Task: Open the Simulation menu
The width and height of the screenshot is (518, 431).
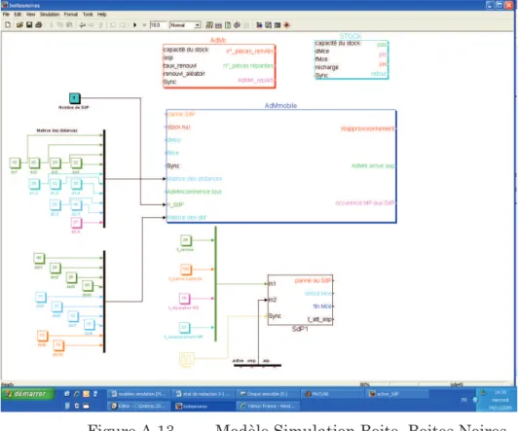Action: coord(50,15)
